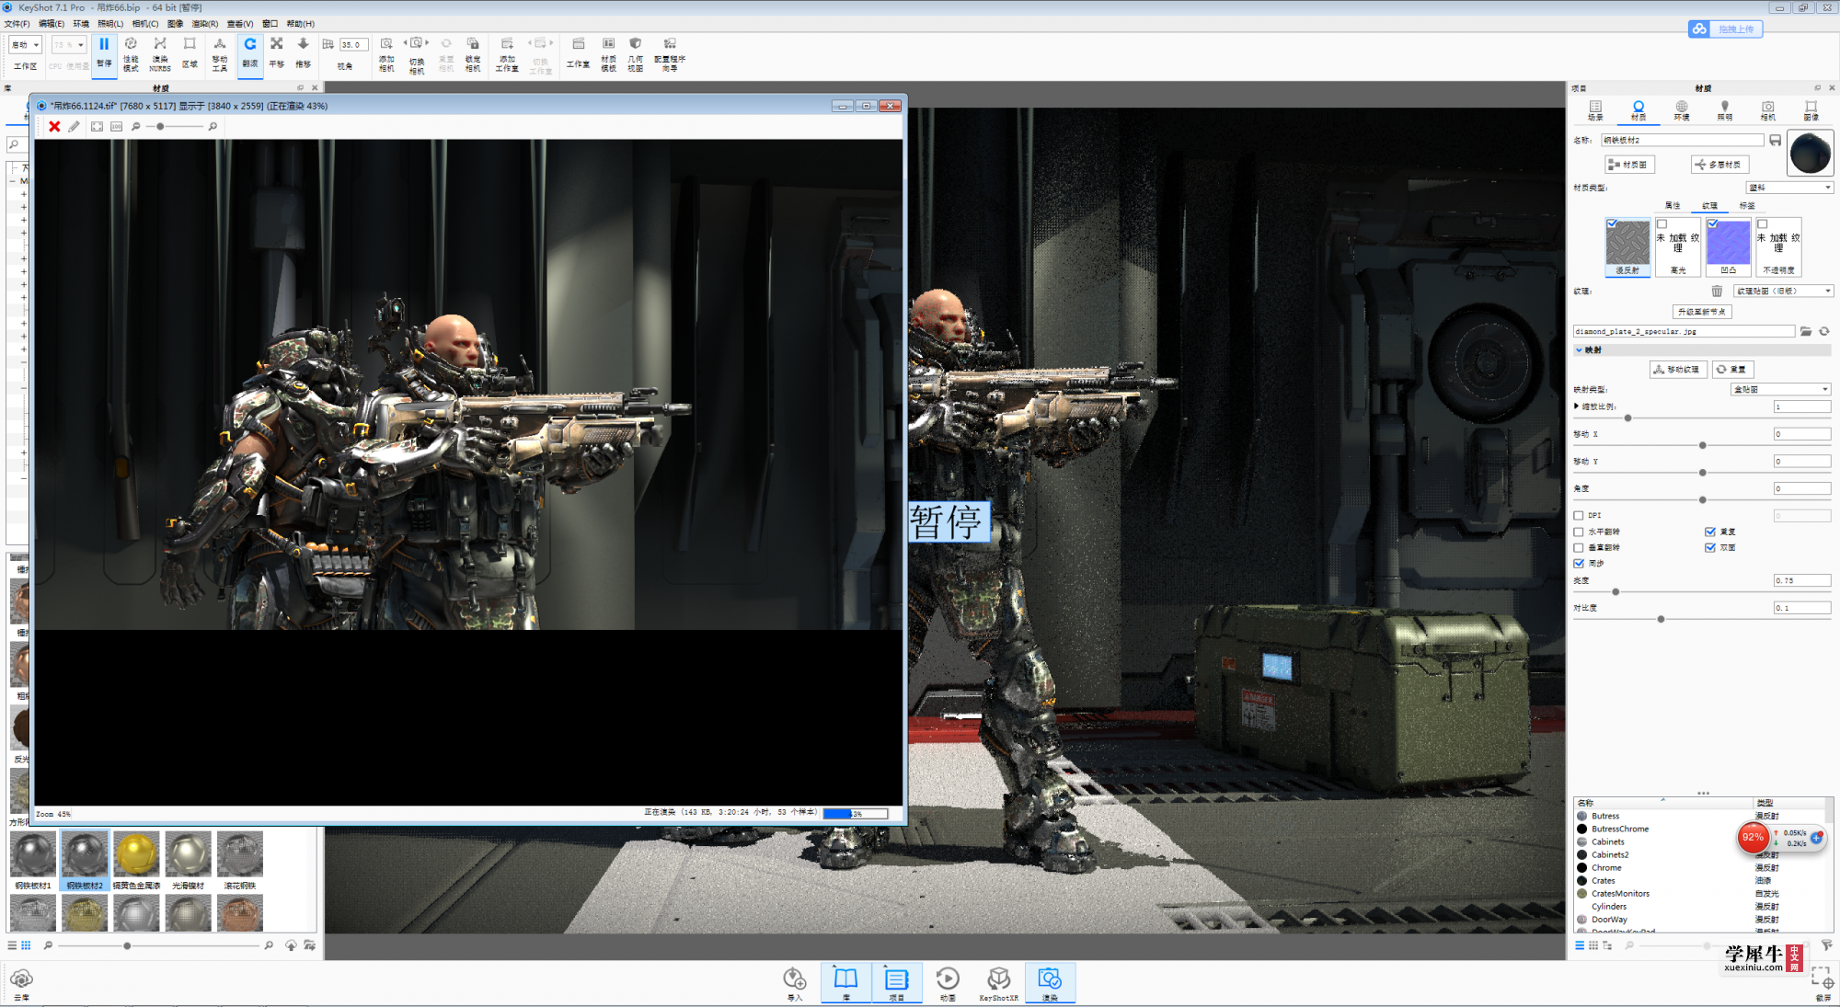
Task: Open the 材质类型 material type dropdown
Action: click(1789, 188)
